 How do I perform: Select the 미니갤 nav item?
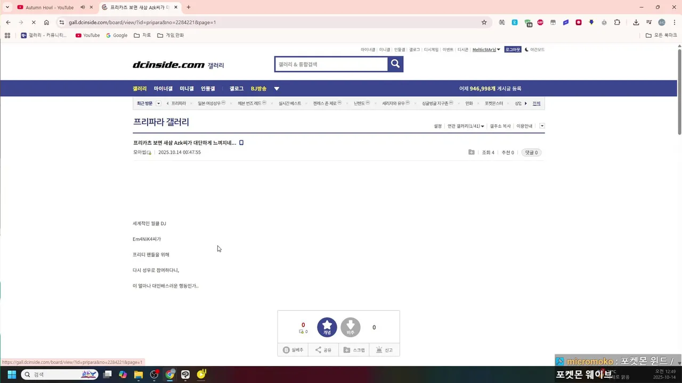click(x=186, y=89)
